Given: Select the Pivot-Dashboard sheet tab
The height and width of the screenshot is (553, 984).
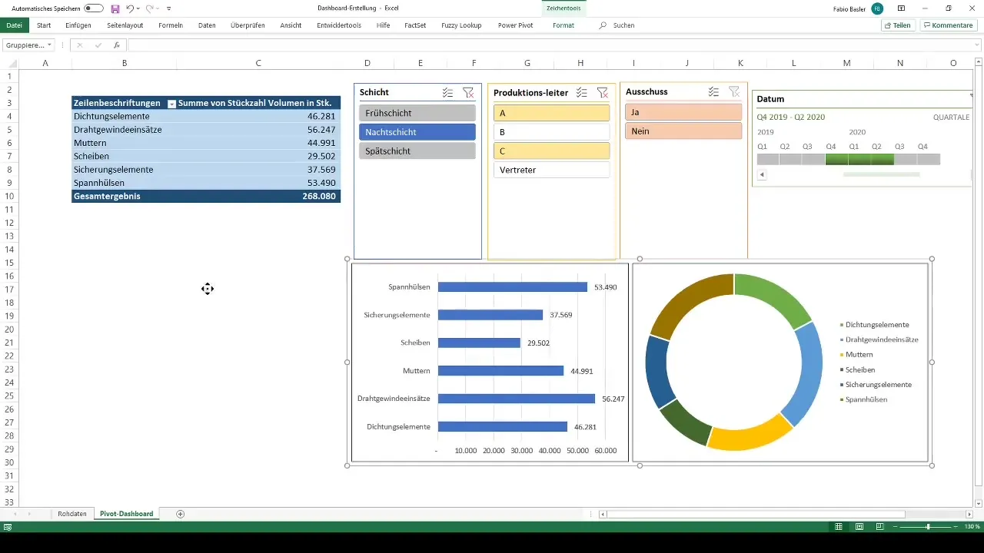Looking at the screenshot, I should coord(126,514).
